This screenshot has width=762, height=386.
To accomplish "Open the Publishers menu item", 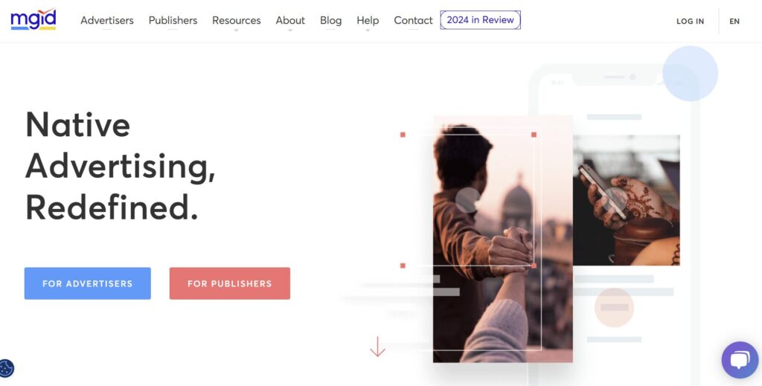I will coord(173,20).
